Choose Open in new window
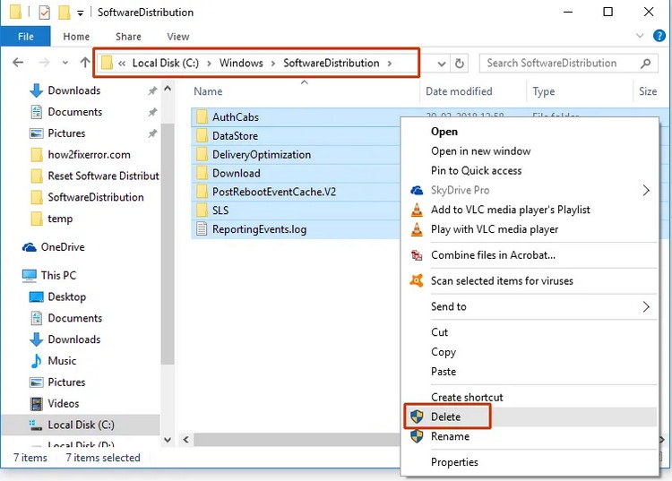Viewport: 672px width, 481px height. pyautogui.click(x=480, y=151)
